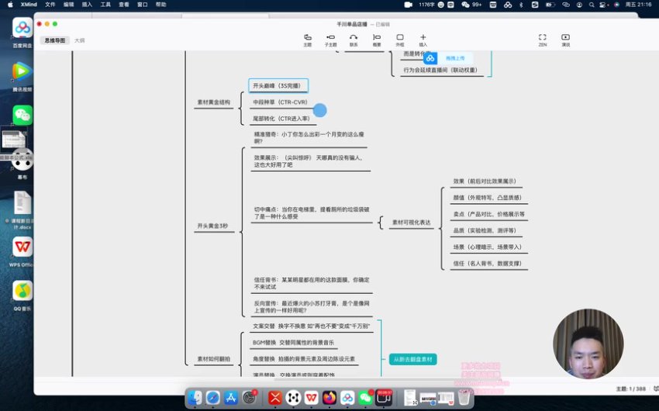Click the teal 从新去翻盘素材 label
This screenshot has width=659, height=411.
coord(412,359)
